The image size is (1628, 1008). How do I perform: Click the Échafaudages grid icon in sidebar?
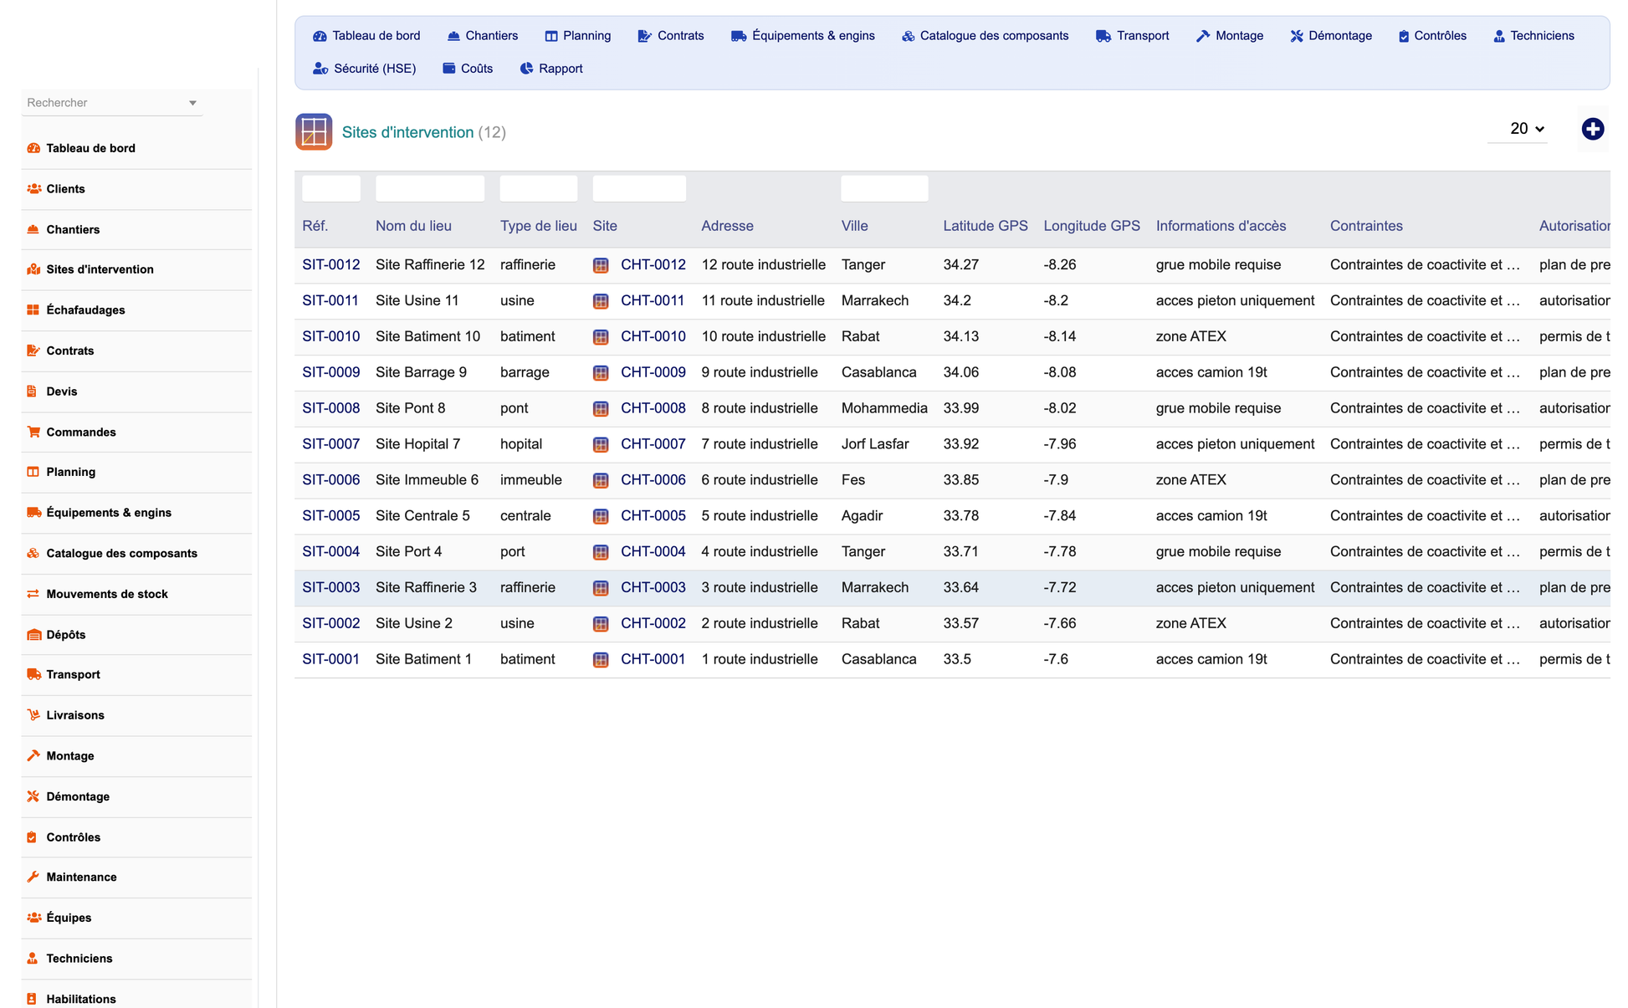point(33,310)
